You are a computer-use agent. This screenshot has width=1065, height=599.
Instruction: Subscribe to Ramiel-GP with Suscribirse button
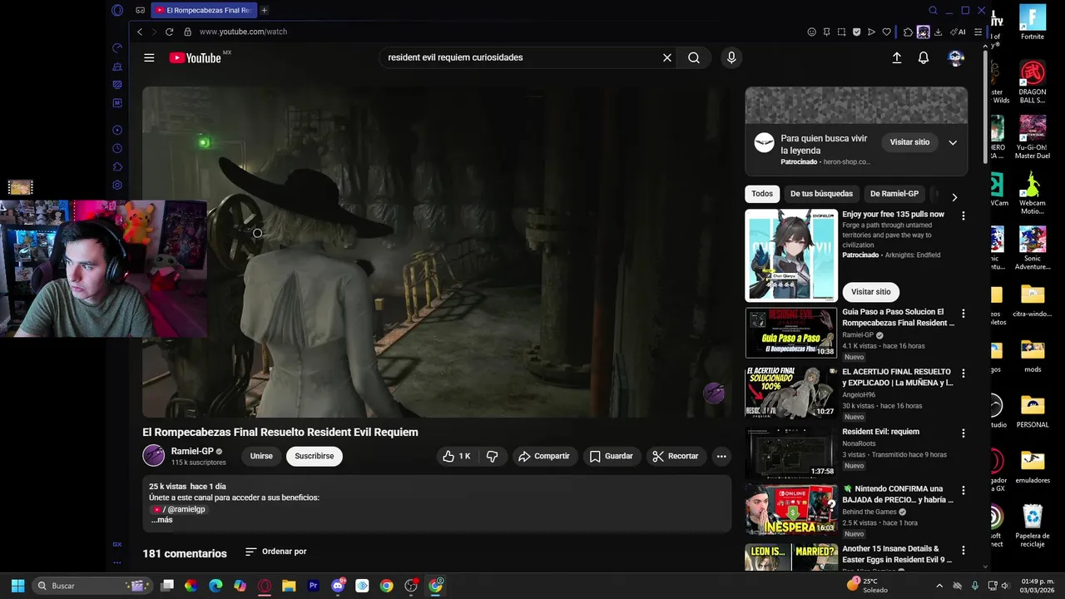[315, 456]
